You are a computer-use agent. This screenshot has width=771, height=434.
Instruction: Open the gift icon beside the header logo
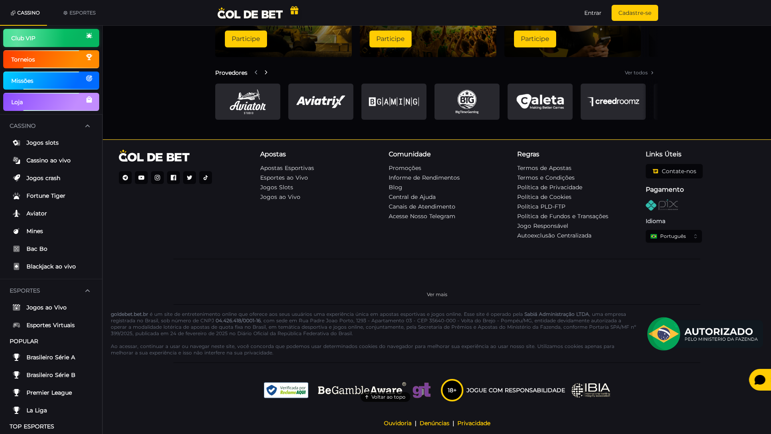tap(294, 10)
